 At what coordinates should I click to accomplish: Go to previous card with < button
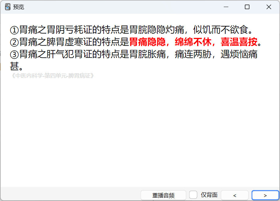coord(235,195)
